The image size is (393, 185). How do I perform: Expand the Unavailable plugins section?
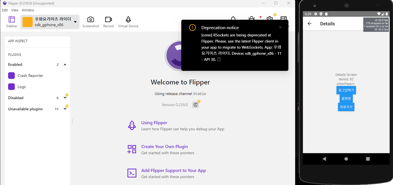click(x=65, y=109)
